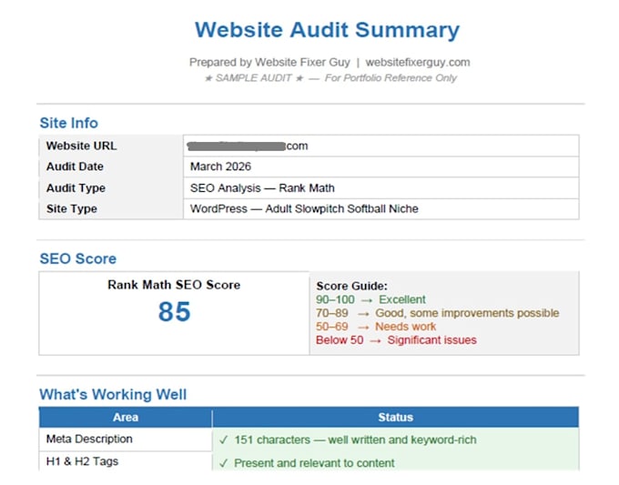Viewport: 619px width, 485px height.
Task: Select the '90–100 → Excellent' guide line
Action: click(x=370, y=299)
